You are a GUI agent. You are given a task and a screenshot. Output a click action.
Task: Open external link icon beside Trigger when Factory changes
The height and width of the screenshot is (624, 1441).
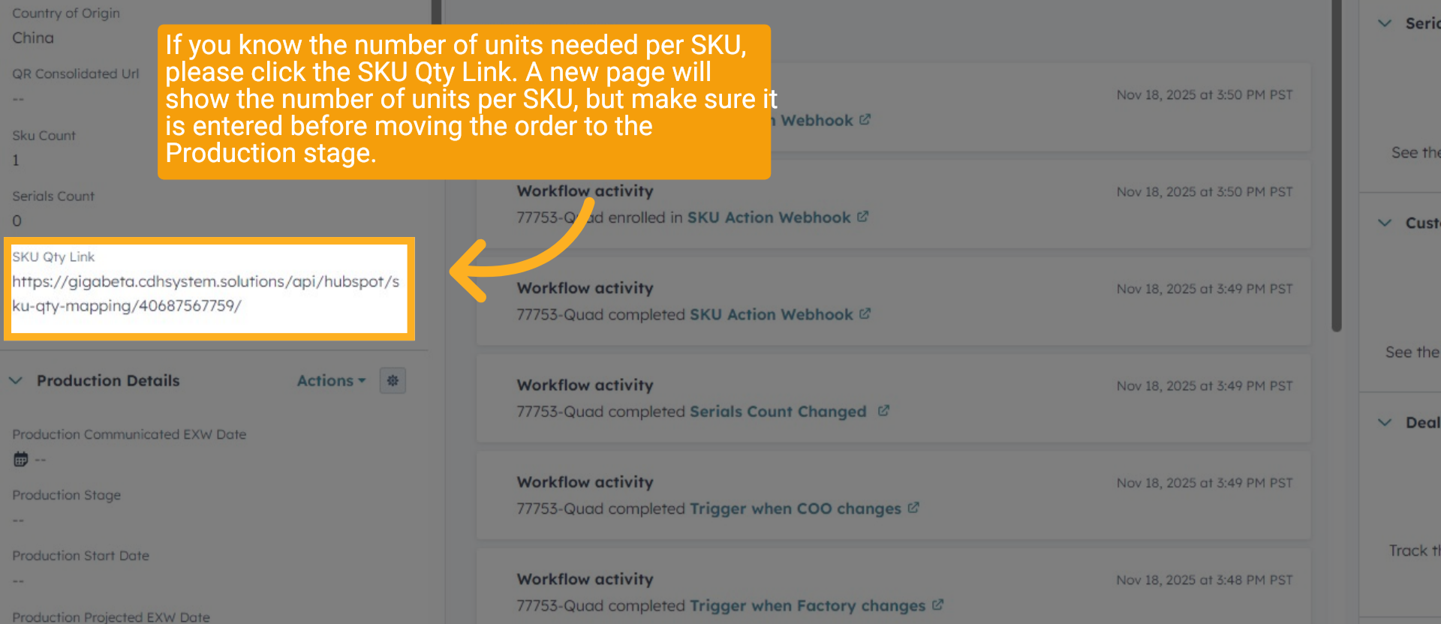(x=937, y=604)
